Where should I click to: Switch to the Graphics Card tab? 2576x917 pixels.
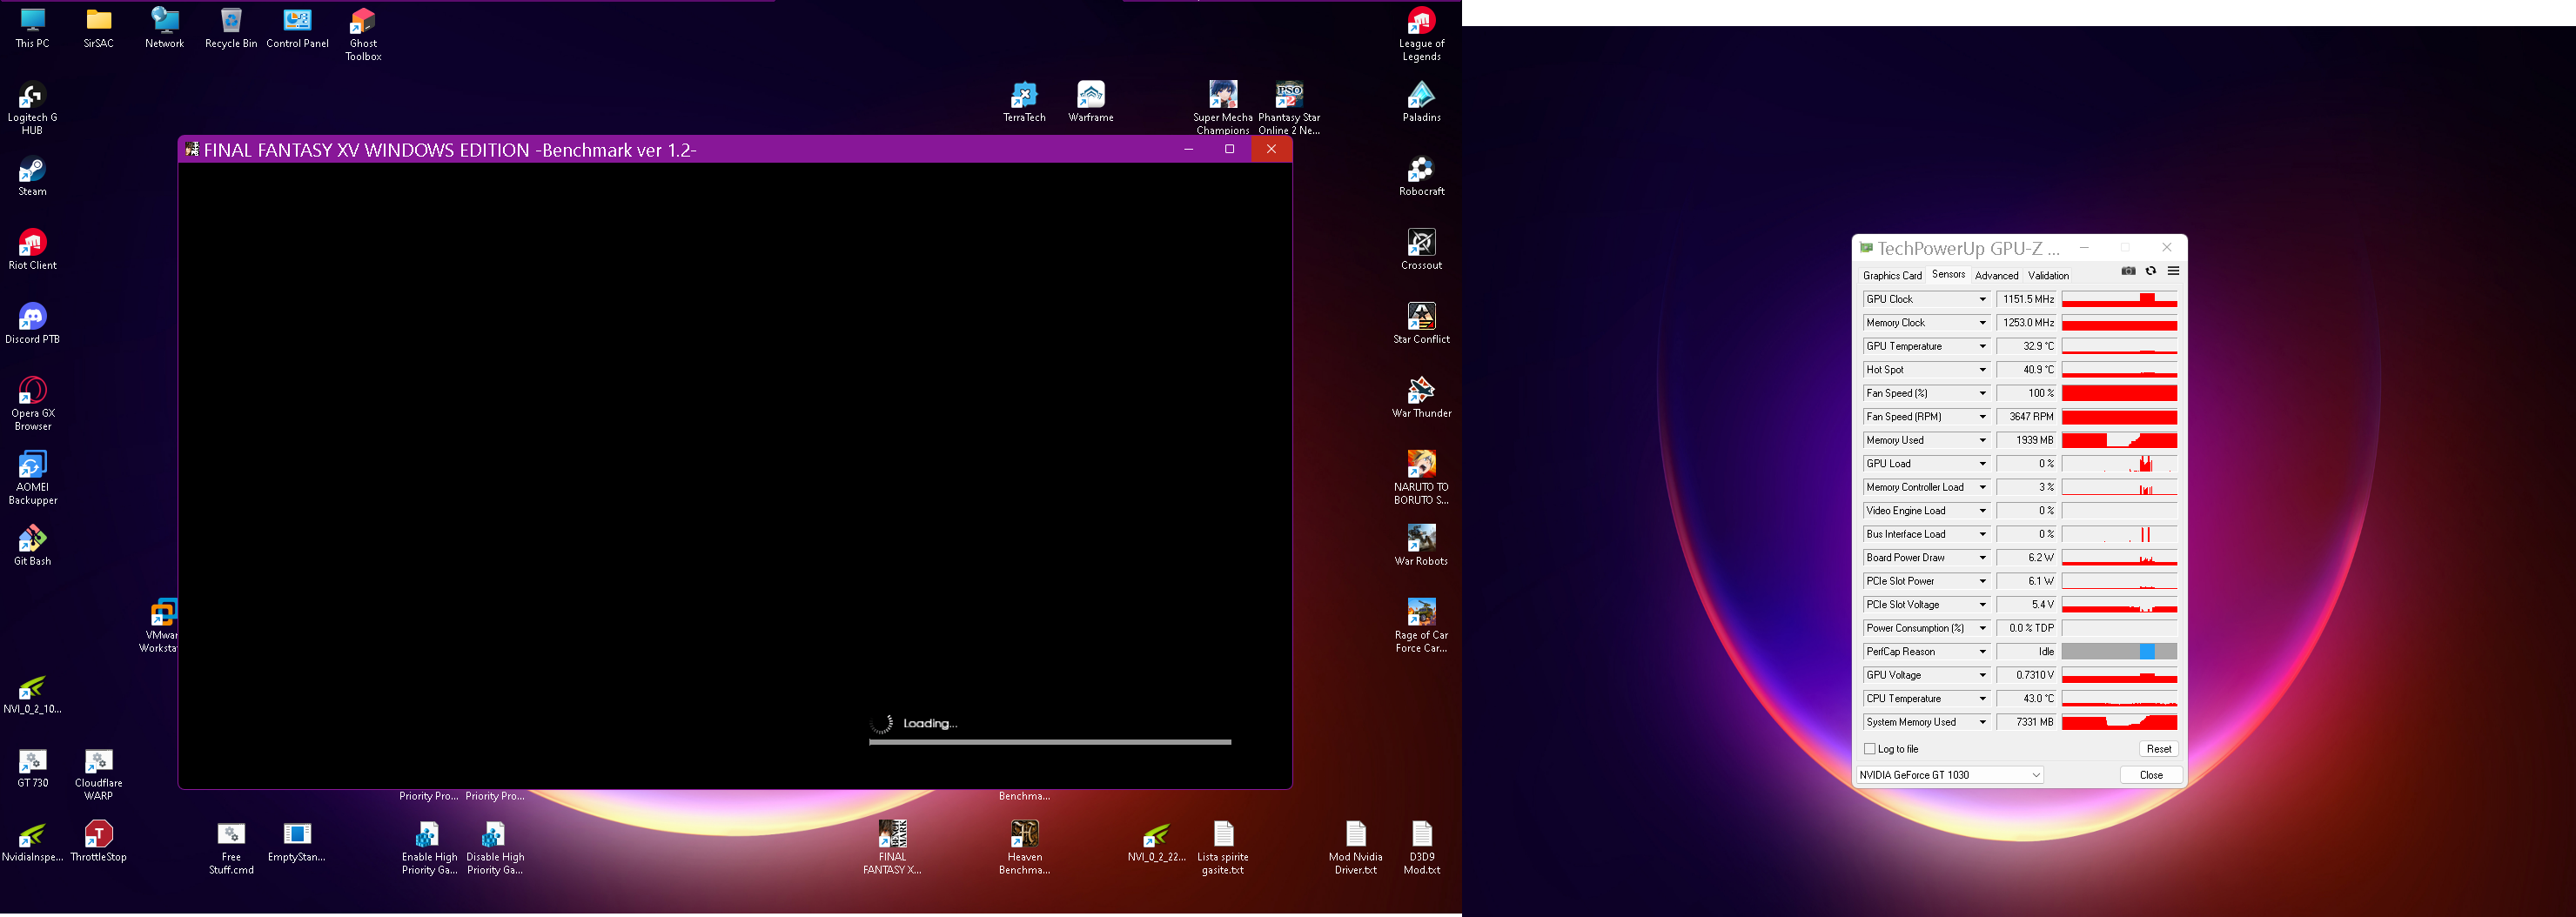pyautogui.click(x=1892, y=275)
